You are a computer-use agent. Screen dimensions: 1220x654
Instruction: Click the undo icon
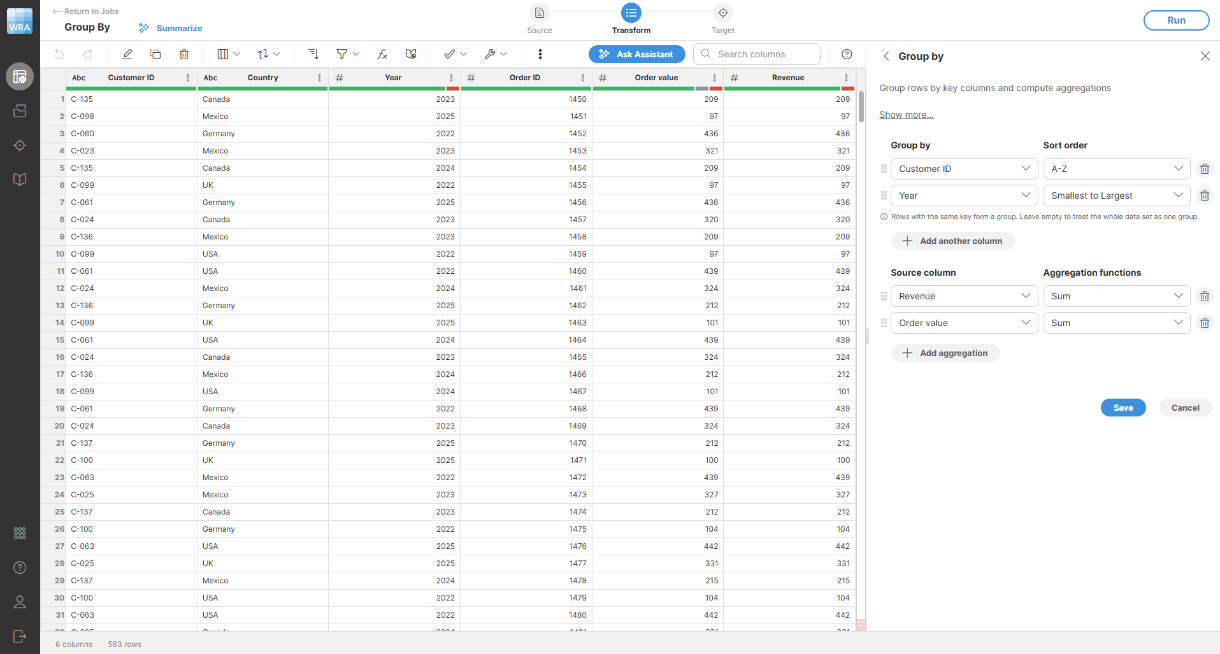59,54
